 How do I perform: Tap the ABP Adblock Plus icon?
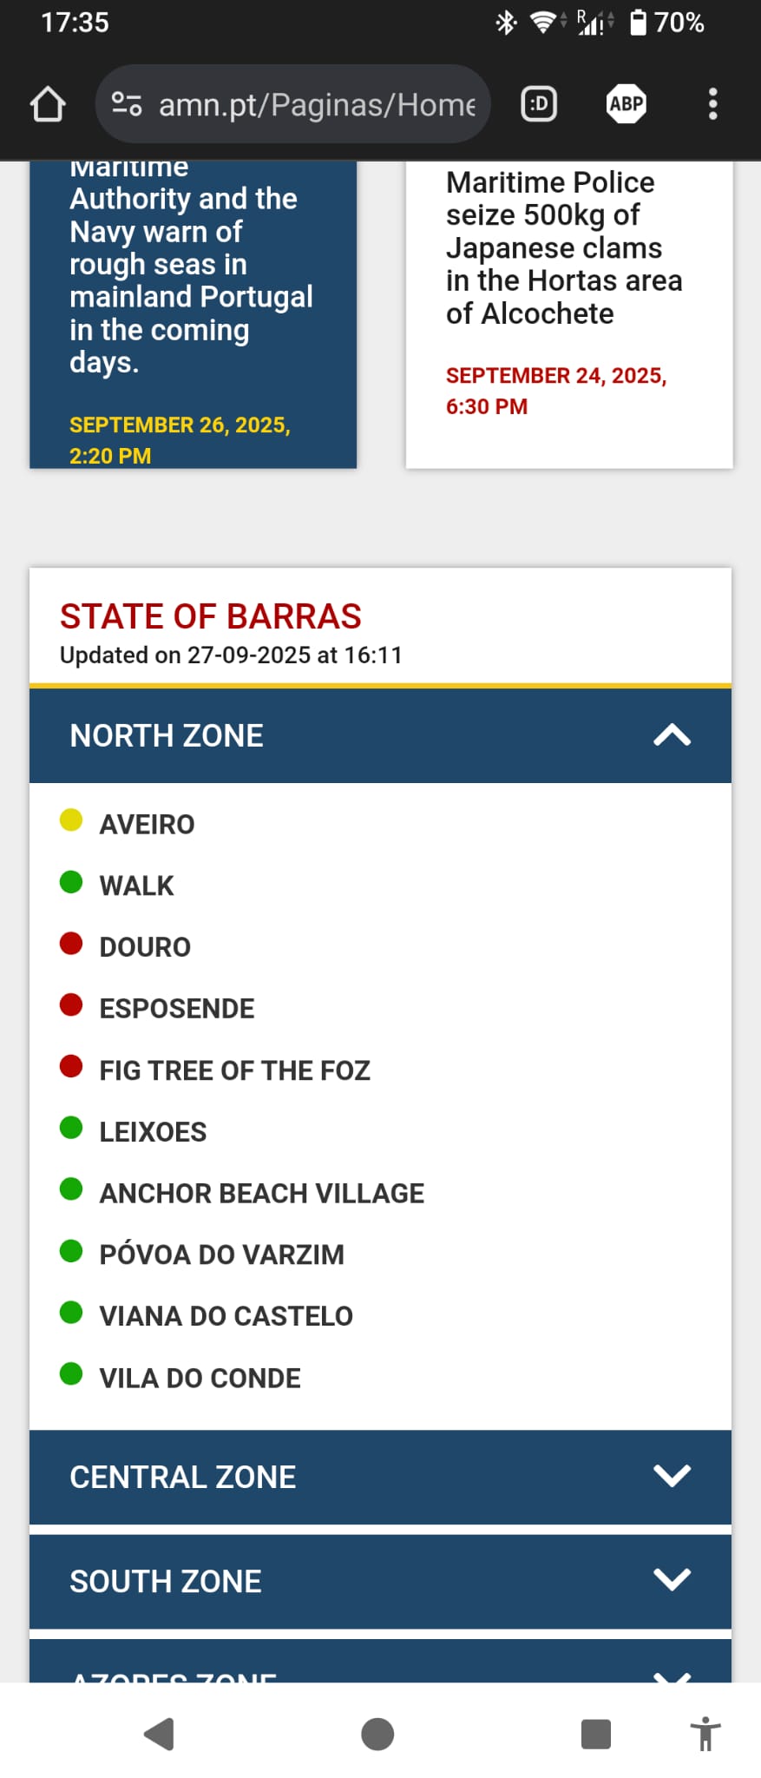tap(626, 104)
